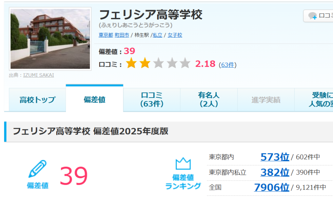Click the second gold rating star
Image resolution: width=333 pixels, height=199 pixels.
(x=145, y=63)
